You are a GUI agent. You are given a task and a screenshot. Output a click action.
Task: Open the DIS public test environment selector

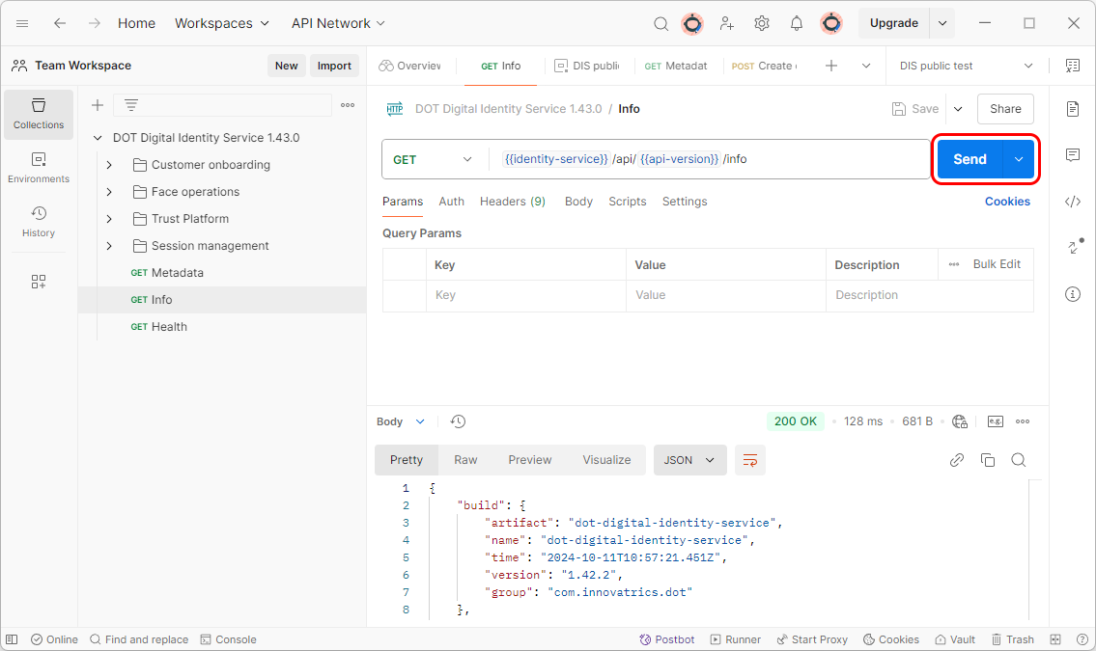[x=966, y=66]
